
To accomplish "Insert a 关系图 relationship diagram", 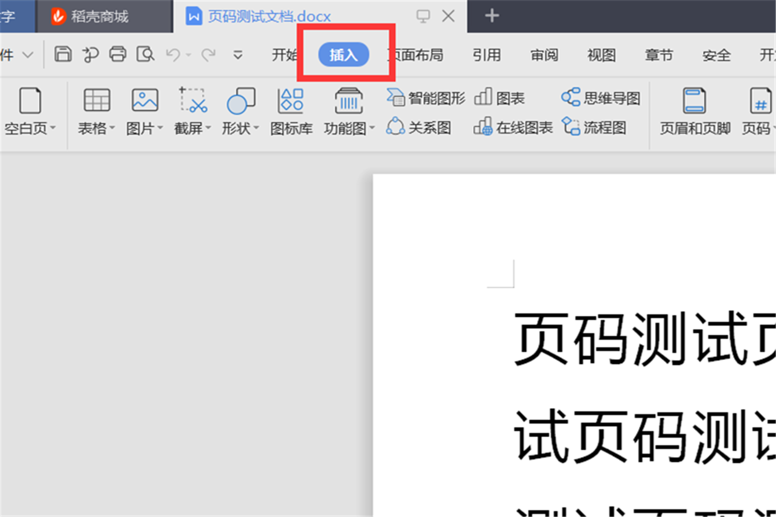I will coord(419,127).
